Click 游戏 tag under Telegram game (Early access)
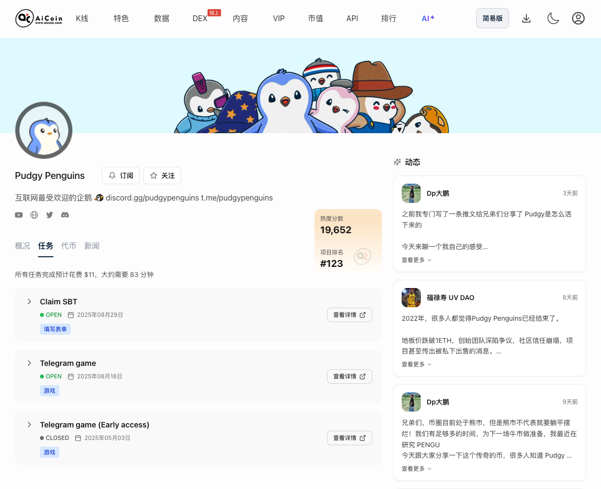This screenshot has width=601, height=489. click(50, 452)
